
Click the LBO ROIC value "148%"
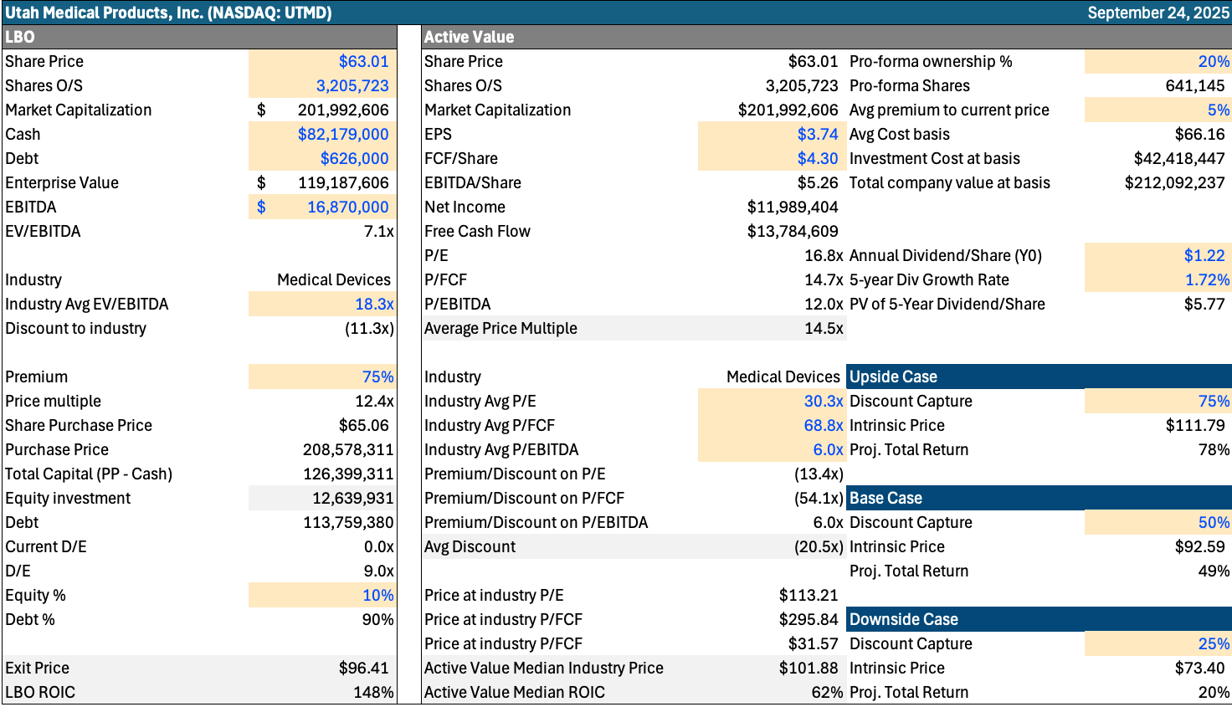[373, 692]
